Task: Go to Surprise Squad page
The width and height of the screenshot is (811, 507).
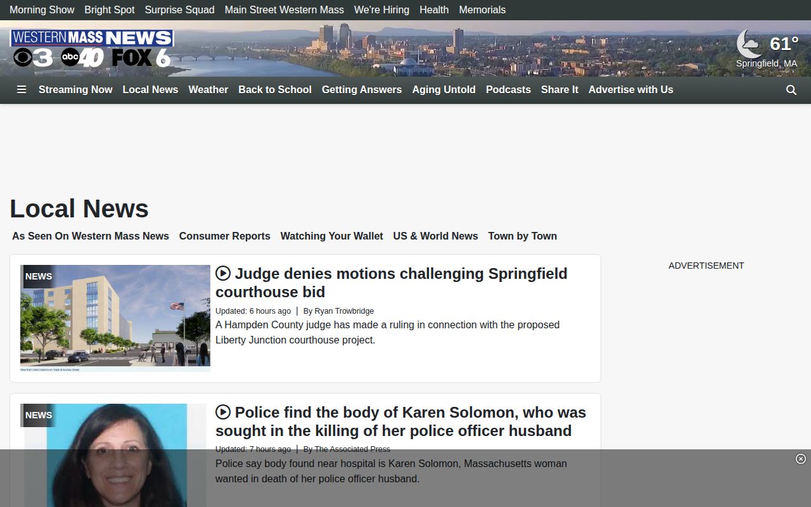Action: point(180,10)
